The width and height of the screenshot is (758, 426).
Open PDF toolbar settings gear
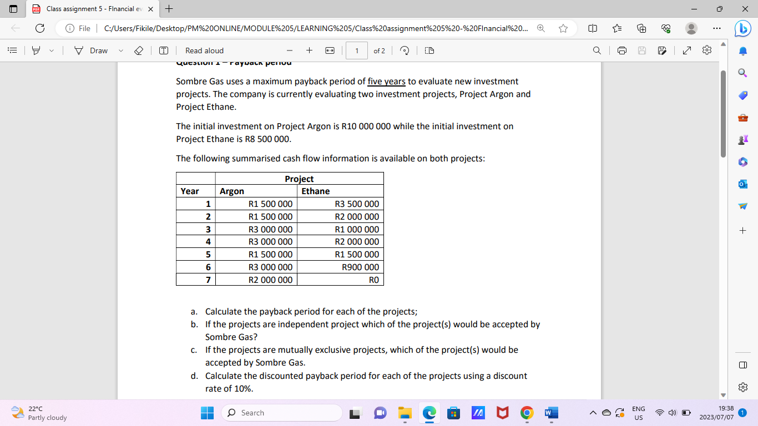coord(706,50)
